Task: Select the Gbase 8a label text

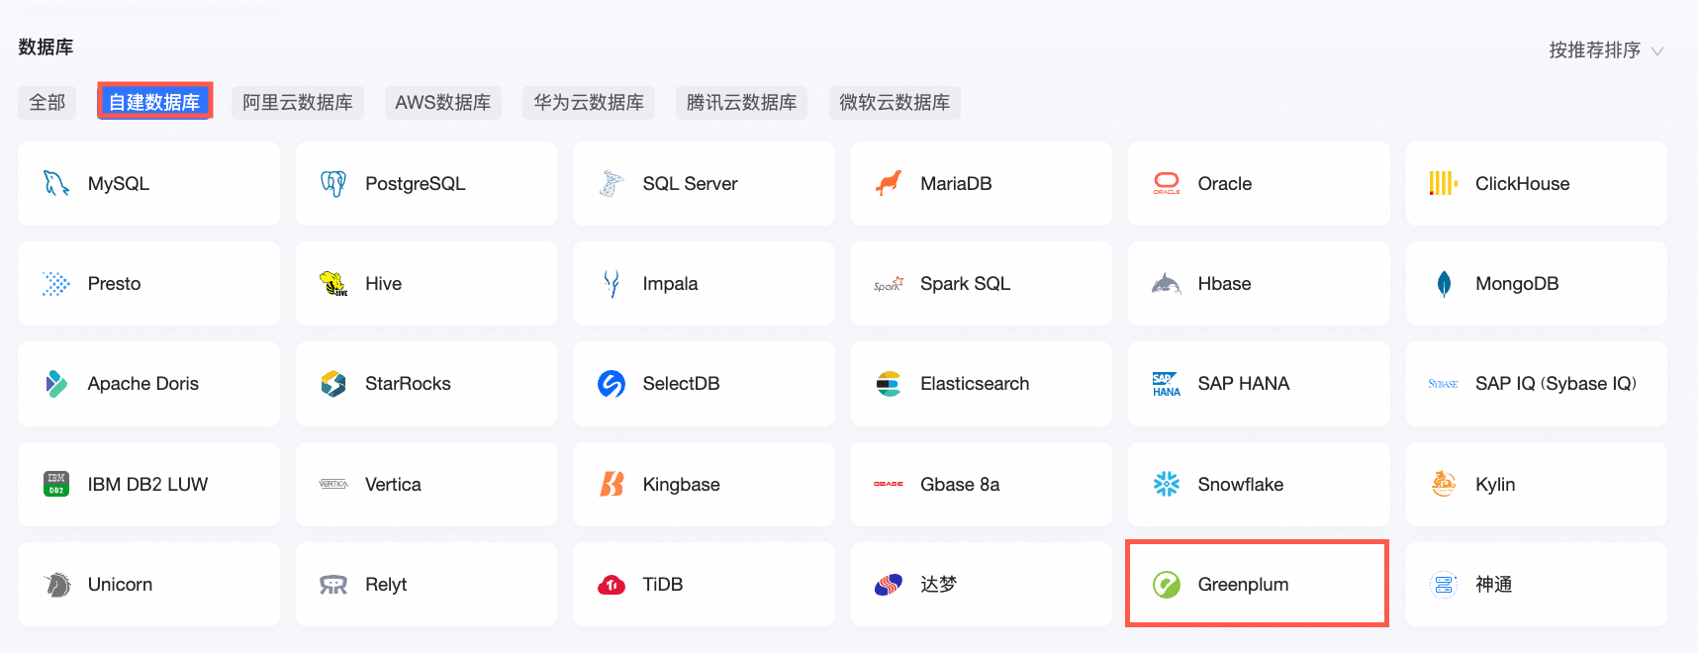Action: (960, 485)
